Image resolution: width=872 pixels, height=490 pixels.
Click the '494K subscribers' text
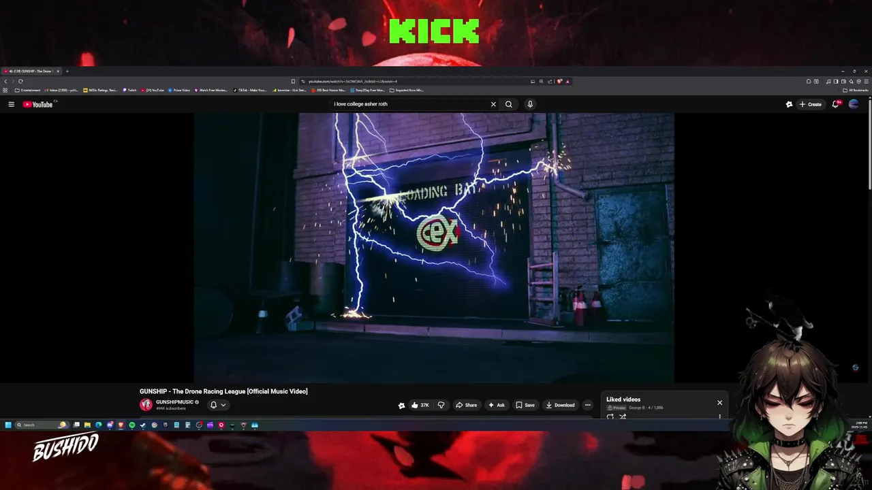[x=170, y=408]
